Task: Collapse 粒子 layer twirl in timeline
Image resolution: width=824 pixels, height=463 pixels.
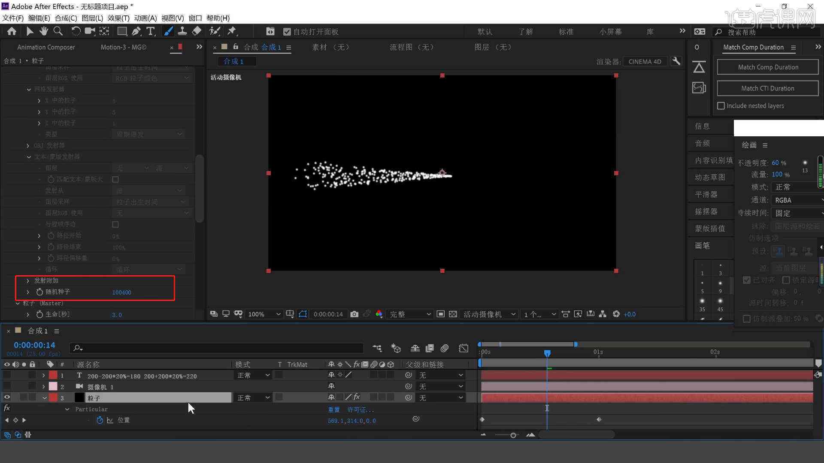Action: click(44, 398)
